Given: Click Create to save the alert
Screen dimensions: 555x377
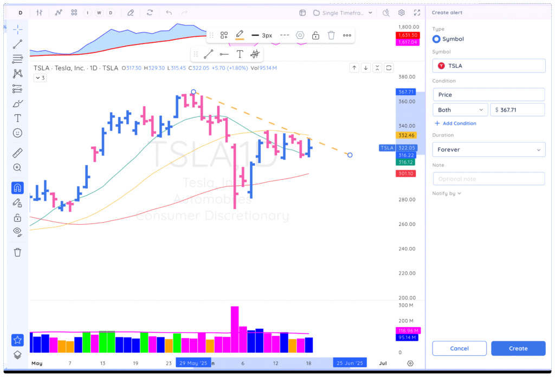Looking at the screenshot, I should point(518,348).
